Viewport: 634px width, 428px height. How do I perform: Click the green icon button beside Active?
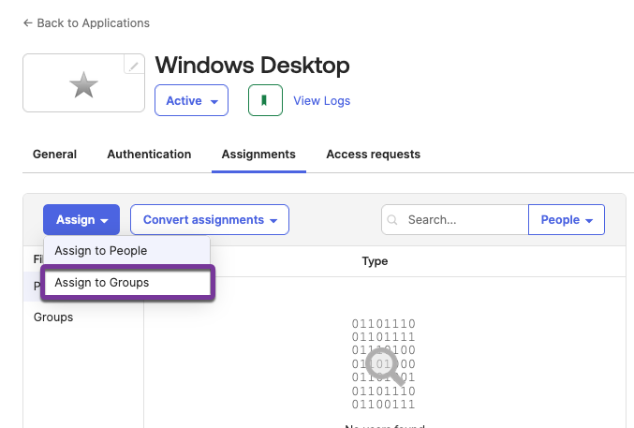[x=265, y=100]
